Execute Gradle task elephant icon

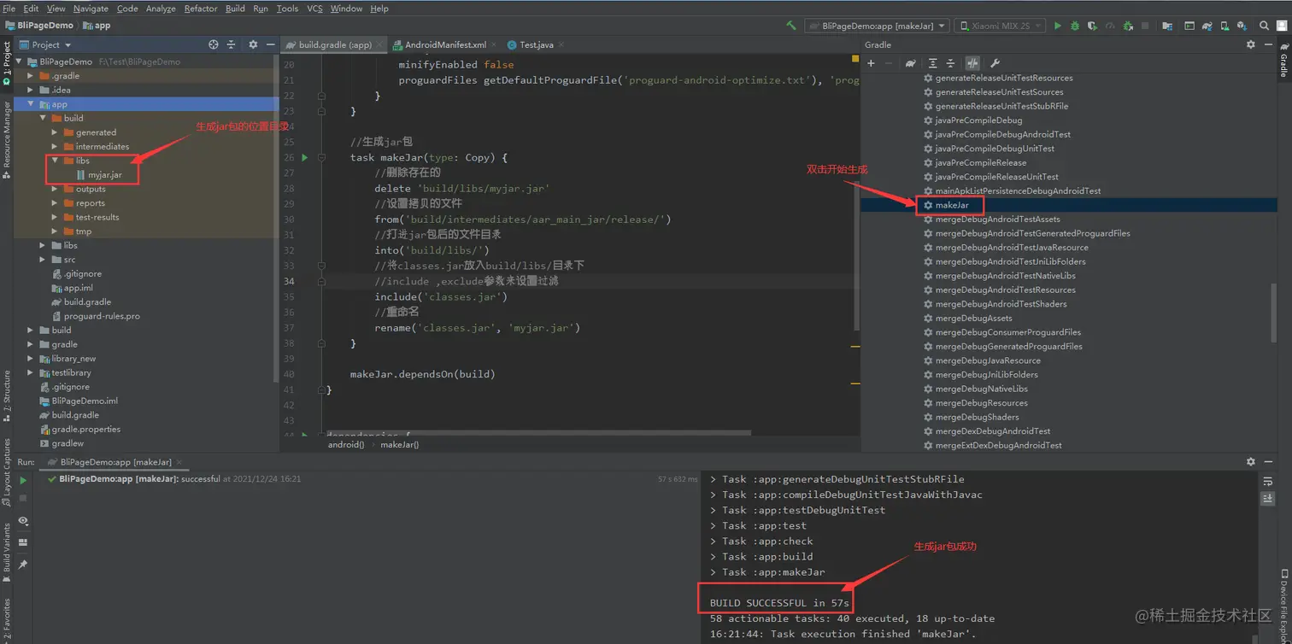911,63
